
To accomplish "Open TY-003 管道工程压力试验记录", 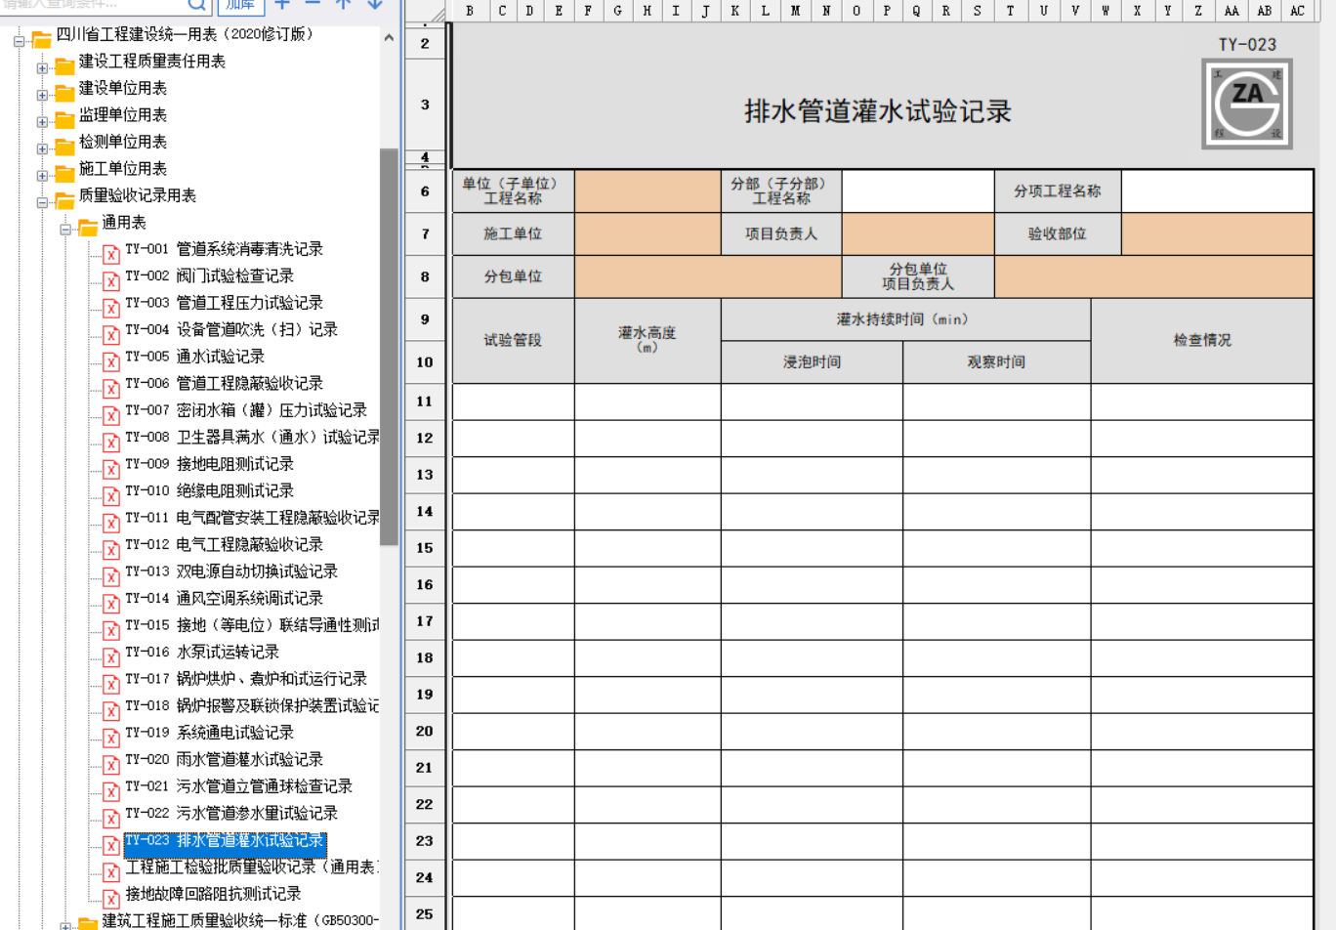I will [x=249, y=303].
